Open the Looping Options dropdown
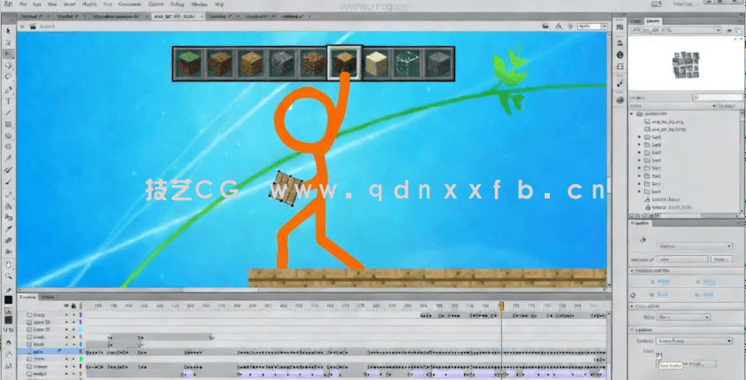The image size is (746, 380). click(x=695, y=341)
